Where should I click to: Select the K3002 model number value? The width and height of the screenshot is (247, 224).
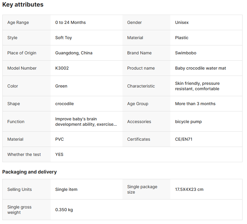click(62, 68)
